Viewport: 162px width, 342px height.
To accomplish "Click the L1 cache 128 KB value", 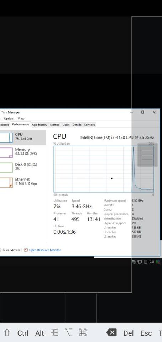I will [x=136, y=228].
